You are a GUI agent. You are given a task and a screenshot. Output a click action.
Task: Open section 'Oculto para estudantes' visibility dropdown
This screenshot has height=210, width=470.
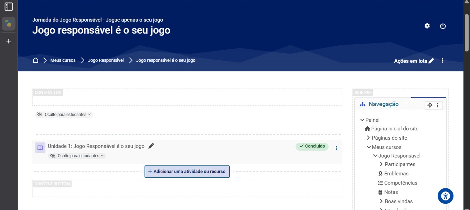click(x=64, y=115)
